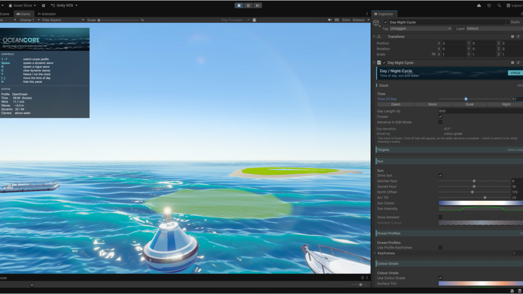The width and height of the screenshot is (523, 294).
Task: Open Day Night Cycle preset icon
Action: tap(518, 63)
